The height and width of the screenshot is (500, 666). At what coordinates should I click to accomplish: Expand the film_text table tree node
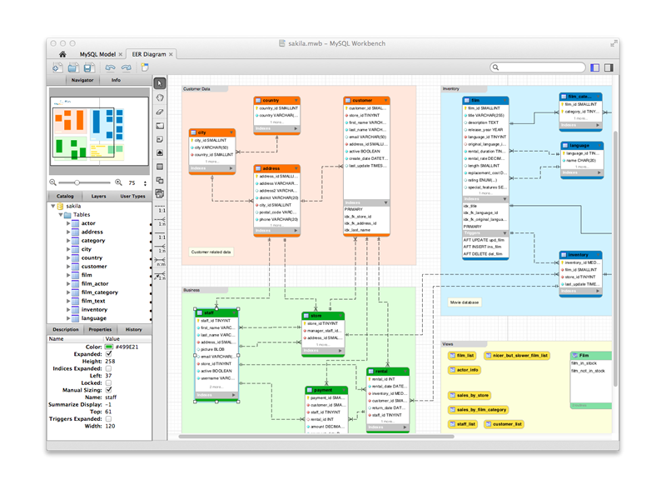68,301
